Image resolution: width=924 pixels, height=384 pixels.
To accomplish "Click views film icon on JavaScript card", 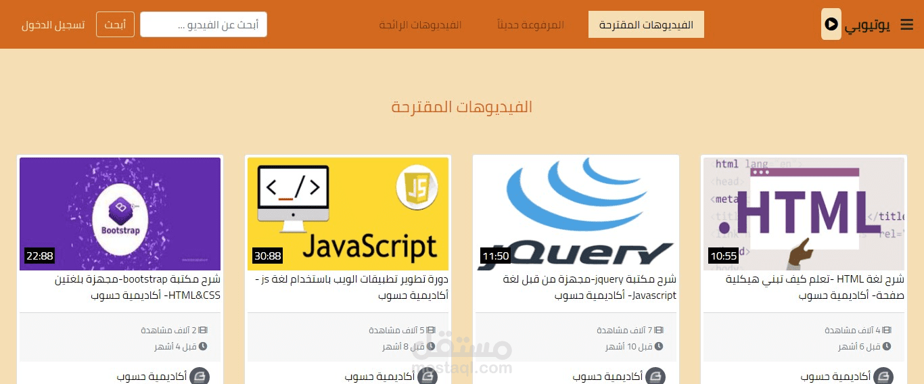I will [431, 331].
